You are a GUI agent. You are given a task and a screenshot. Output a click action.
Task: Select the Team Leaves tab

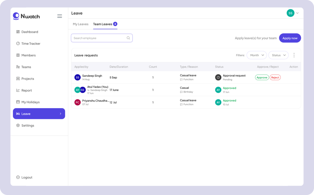click(x=103, y=24)
